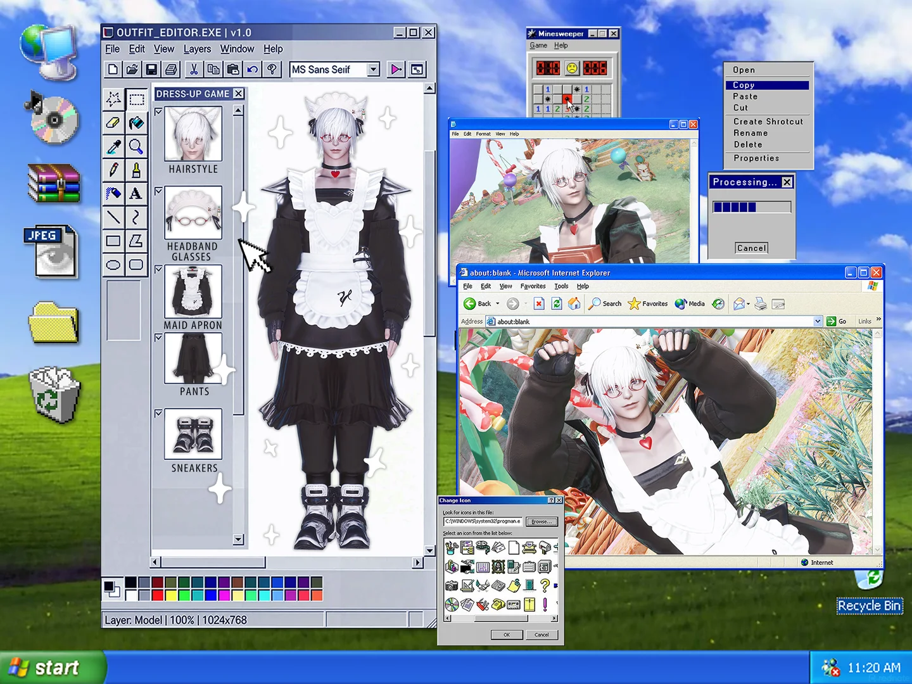Viewport: 912px width, 684px height.
Task: Select the Airbrush spray can tool
Action: pos(113,194)
